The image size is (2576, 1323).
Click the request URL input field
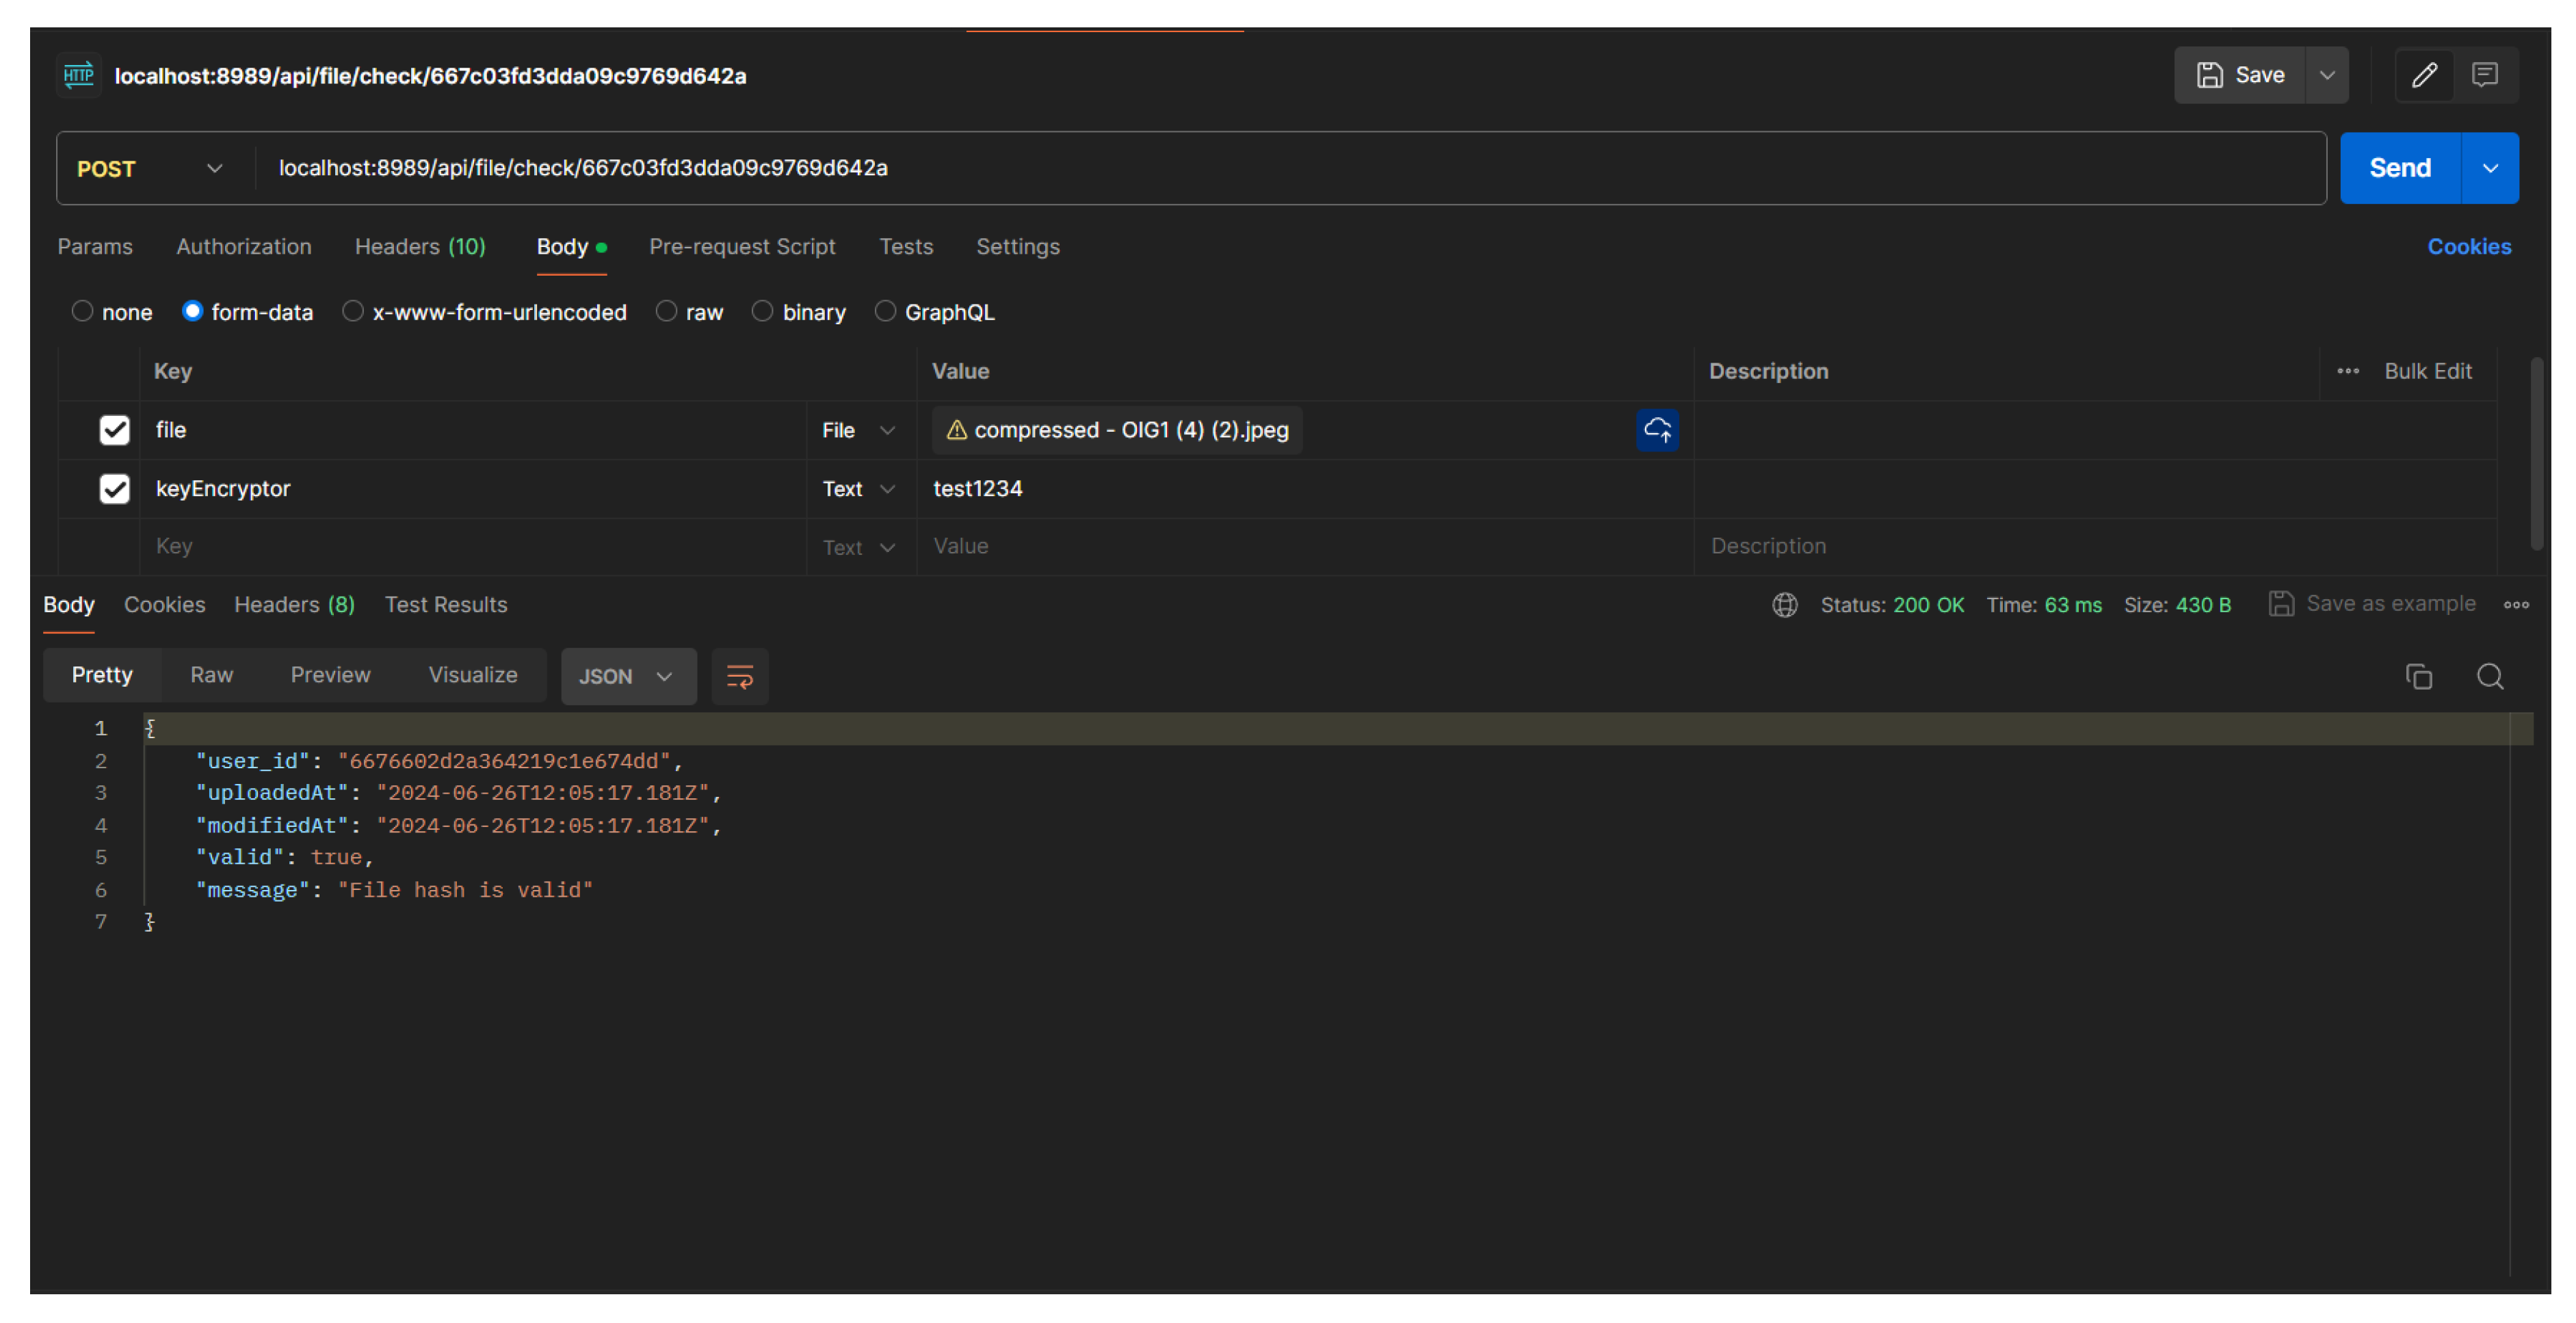pyautogui.click(x=1290, y=168)
